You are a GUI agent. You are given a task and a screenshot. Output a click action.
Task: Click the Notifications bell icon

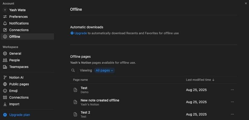[x=5, y=23]
